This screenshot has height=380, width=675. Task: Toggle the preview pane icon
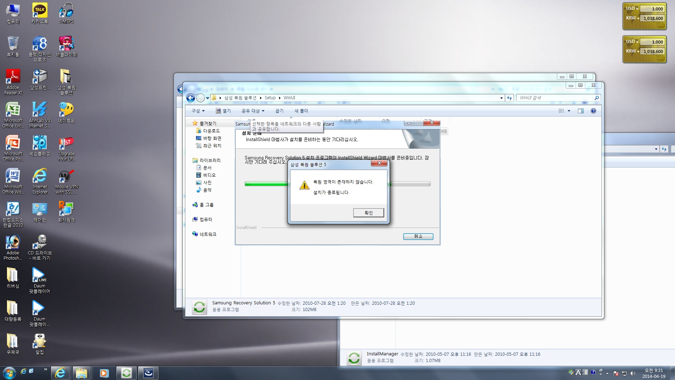pos(580,111)
